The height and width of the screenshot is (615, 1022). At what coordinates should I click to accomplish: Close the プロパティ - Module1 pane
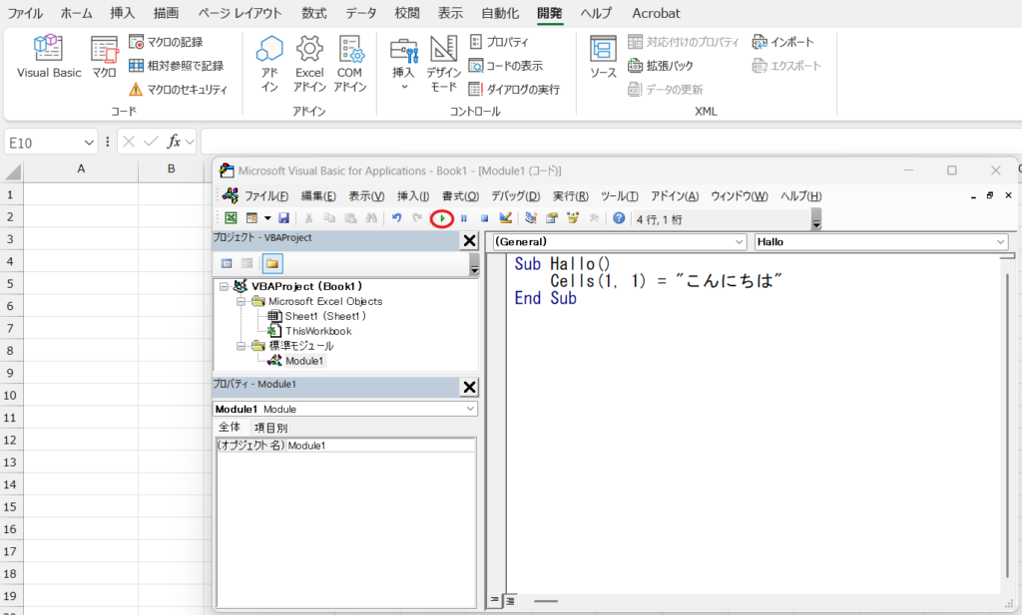tap(469, 387)
